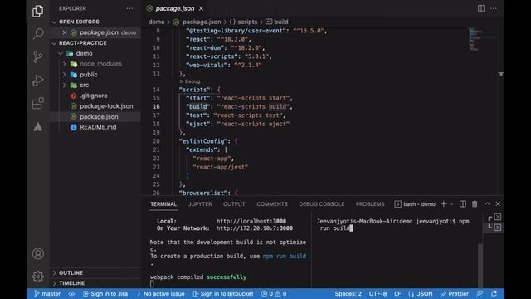The height and width of the screenshot is (299, 531).
Task: Maximize the panel with up chevron
Action: point(487,203)
